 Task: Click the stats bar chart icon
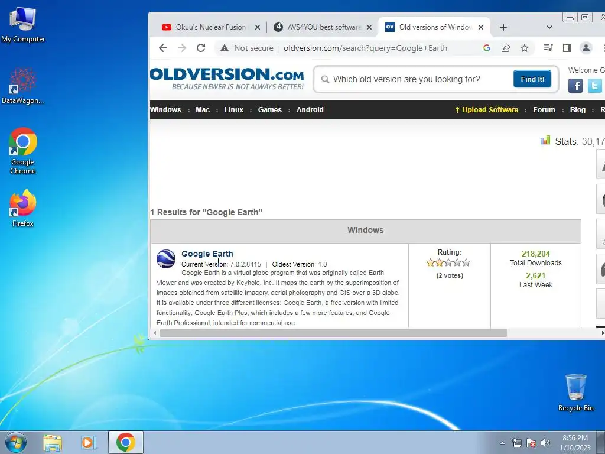coord(545,141)
